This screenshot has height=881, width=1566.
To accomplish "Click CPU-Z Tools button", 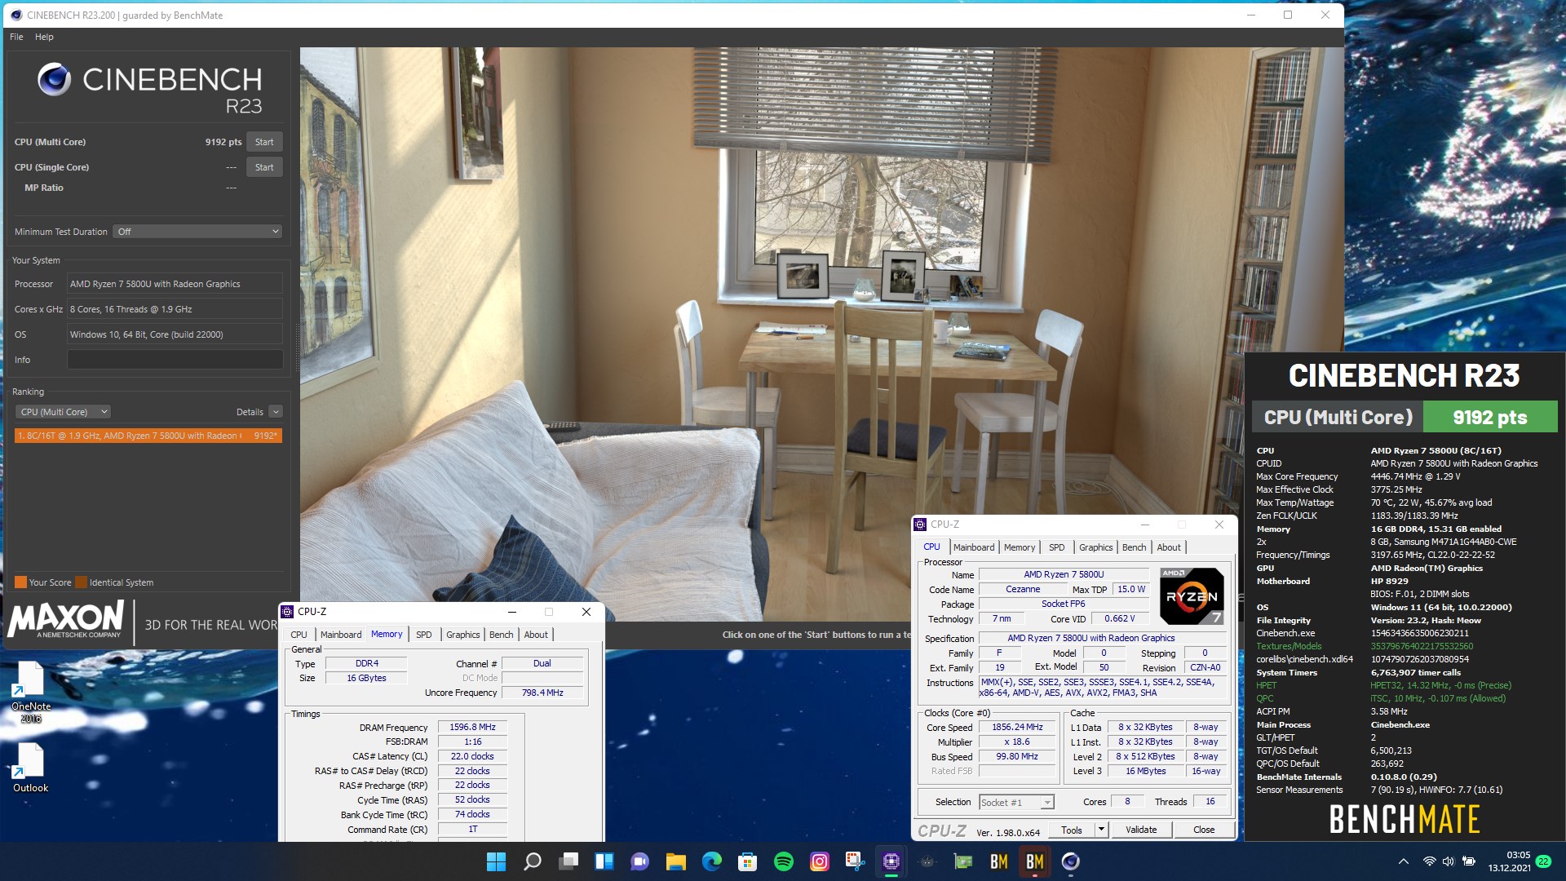I will click(x=1072, y=830).
